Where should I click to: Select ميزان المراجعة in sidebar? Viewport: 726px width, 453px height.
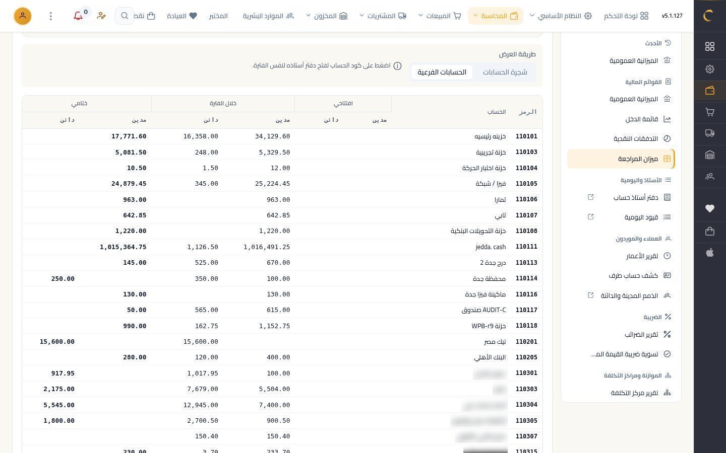tap(621, 159)
